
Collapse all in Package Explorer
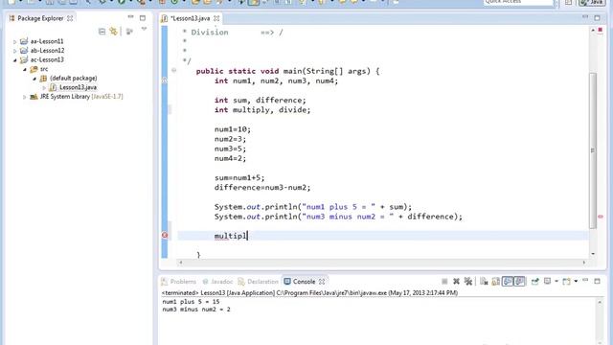click(x=102, y=32)
